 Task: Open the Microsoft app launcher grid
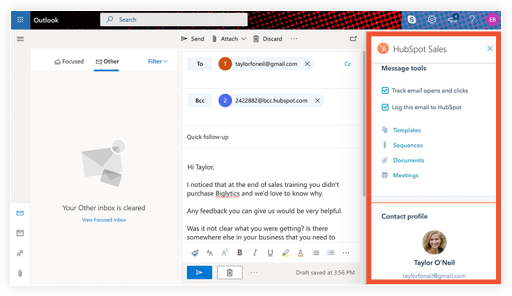20,20
